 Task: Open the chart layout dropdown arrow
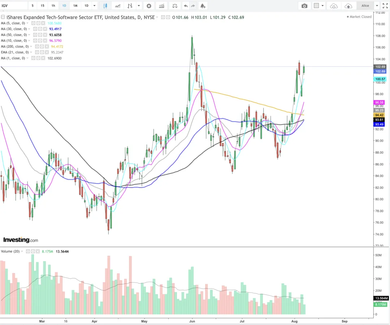click(322, 6)
